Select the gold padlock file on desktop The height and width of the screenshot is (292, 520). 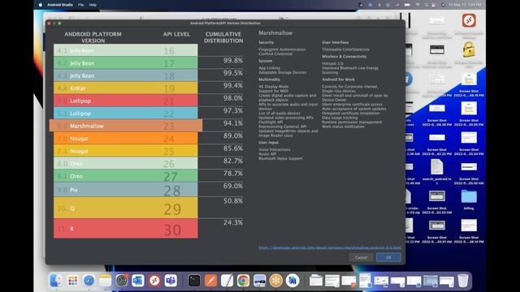coord(469,49)
